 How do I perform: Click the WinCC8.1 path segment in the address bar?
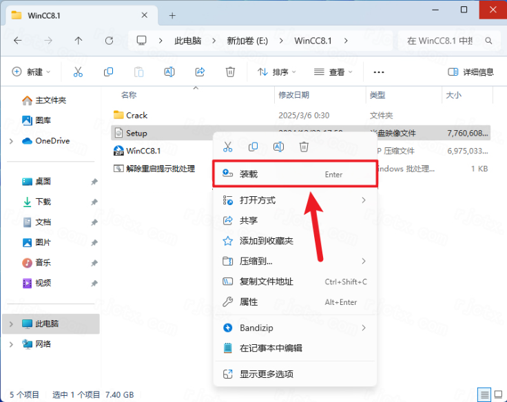pyautogui.click(x=313, y=41)
